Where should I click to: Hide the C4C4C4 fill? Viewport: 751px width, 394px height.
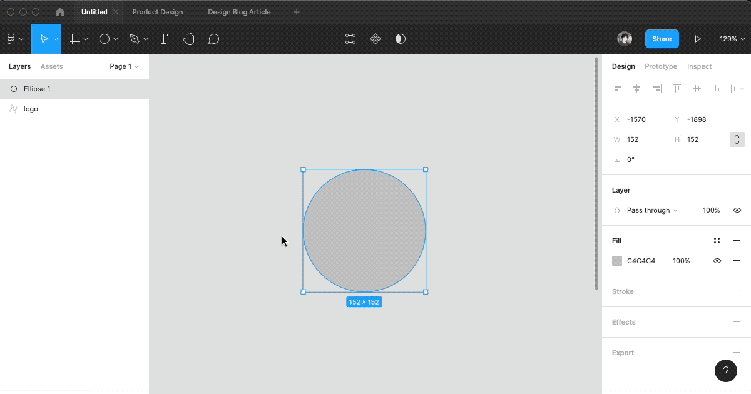click(717, 261)
